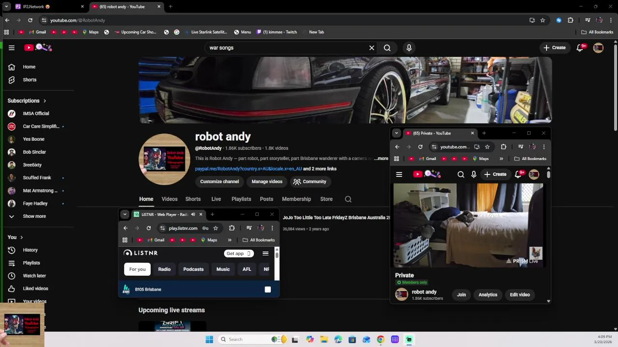Open tab search dropdown in Private YouTube window
Image resolution: width=618 pixels, height=347 pixels.
click(x=396, y=133)
